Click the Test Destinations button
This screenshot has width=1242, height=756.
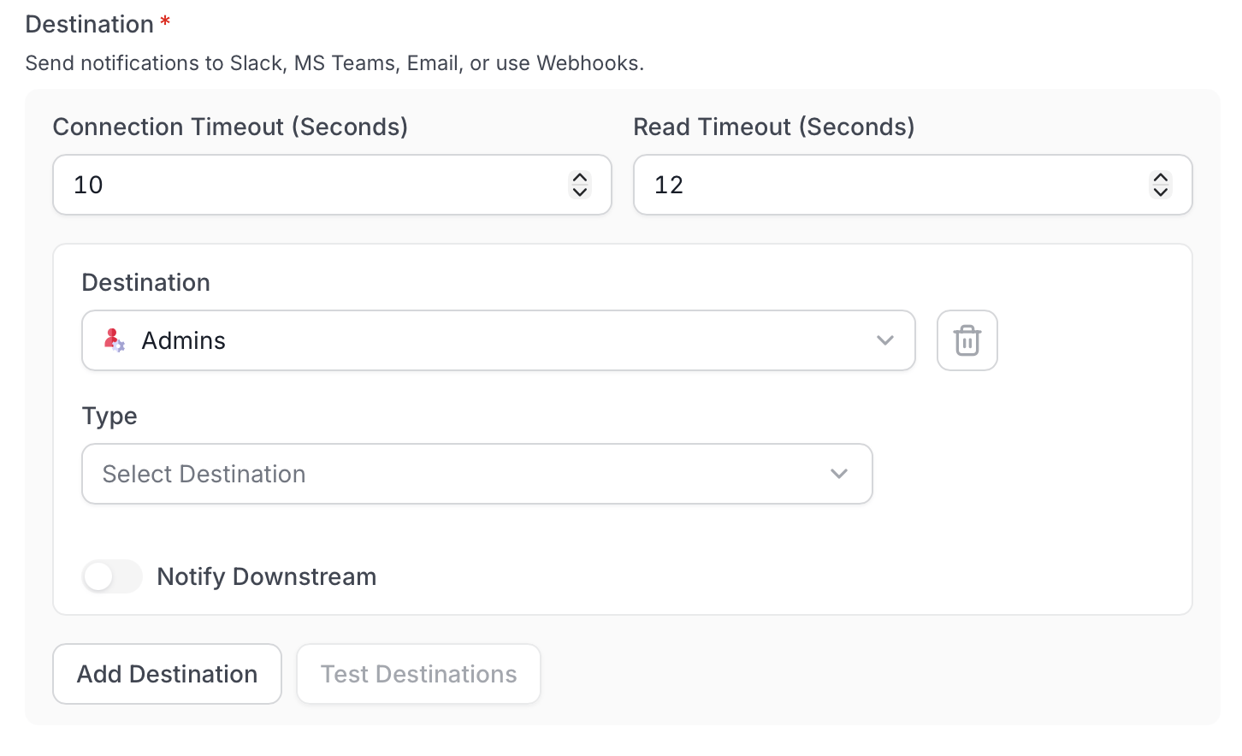tap(418, 674)
